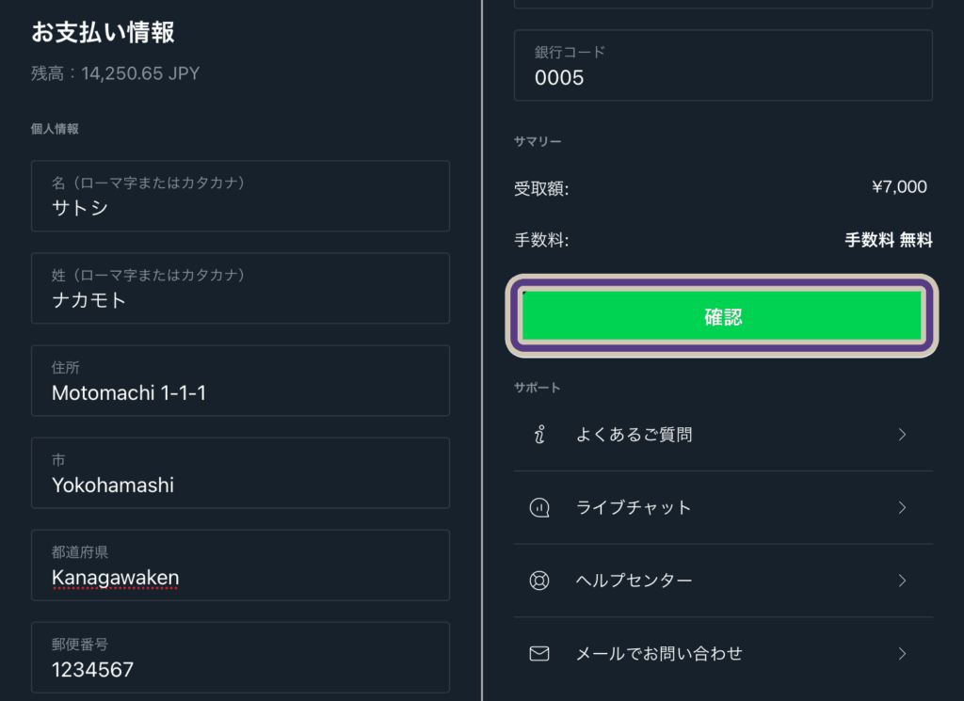
Task: Click the live chat bubble icon
Action: click(539, 507)
